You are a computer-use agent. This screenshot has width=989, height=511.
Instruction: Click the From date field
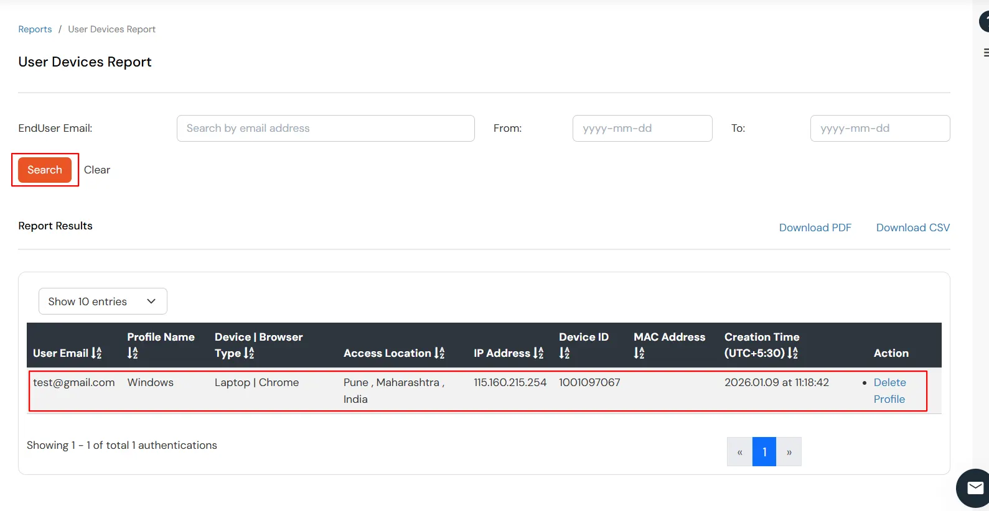click(642, 128)
